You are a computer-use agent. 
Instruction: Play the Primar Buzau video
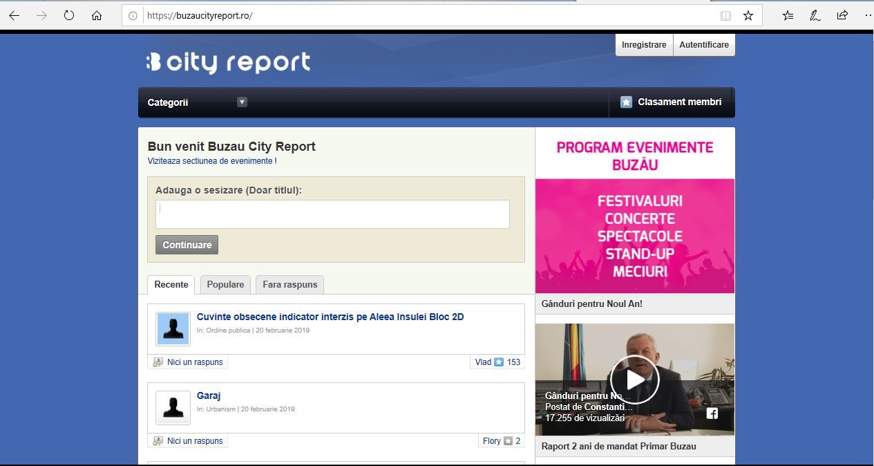click(x=634, y=379)
